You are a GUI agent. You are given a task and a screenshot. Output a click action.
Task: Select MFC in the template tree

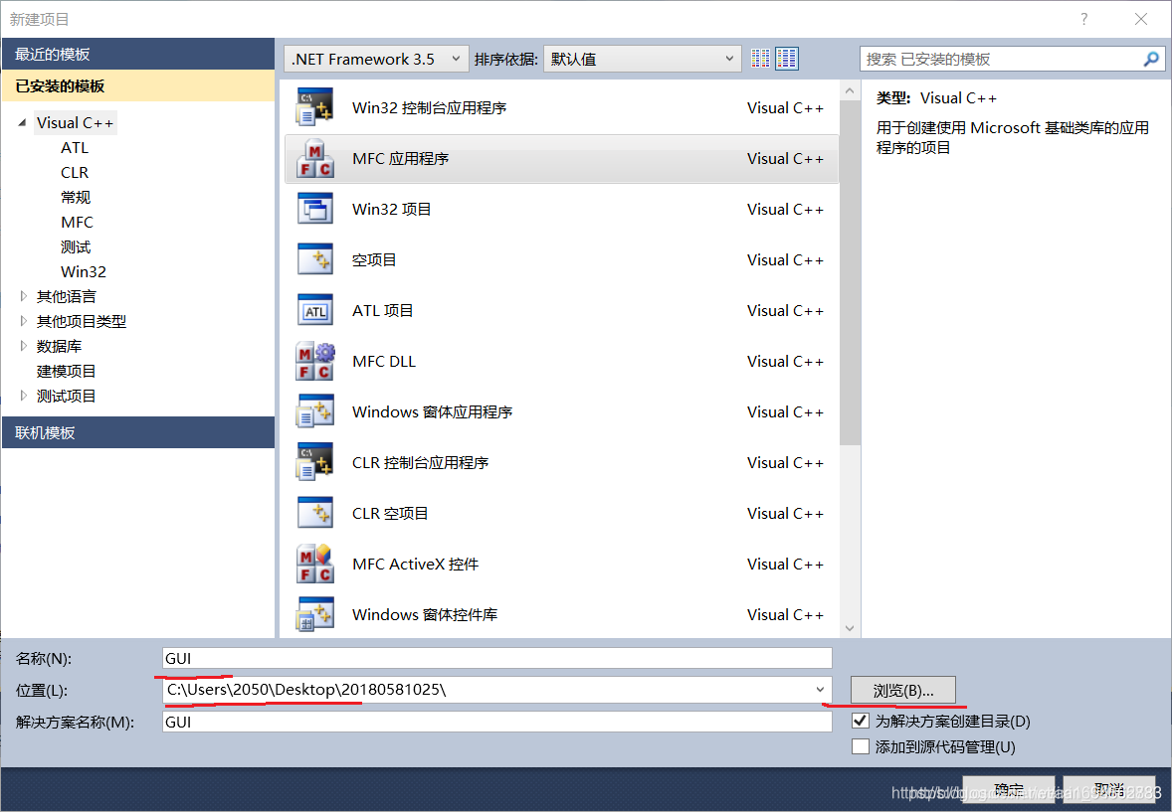[77, 222]
